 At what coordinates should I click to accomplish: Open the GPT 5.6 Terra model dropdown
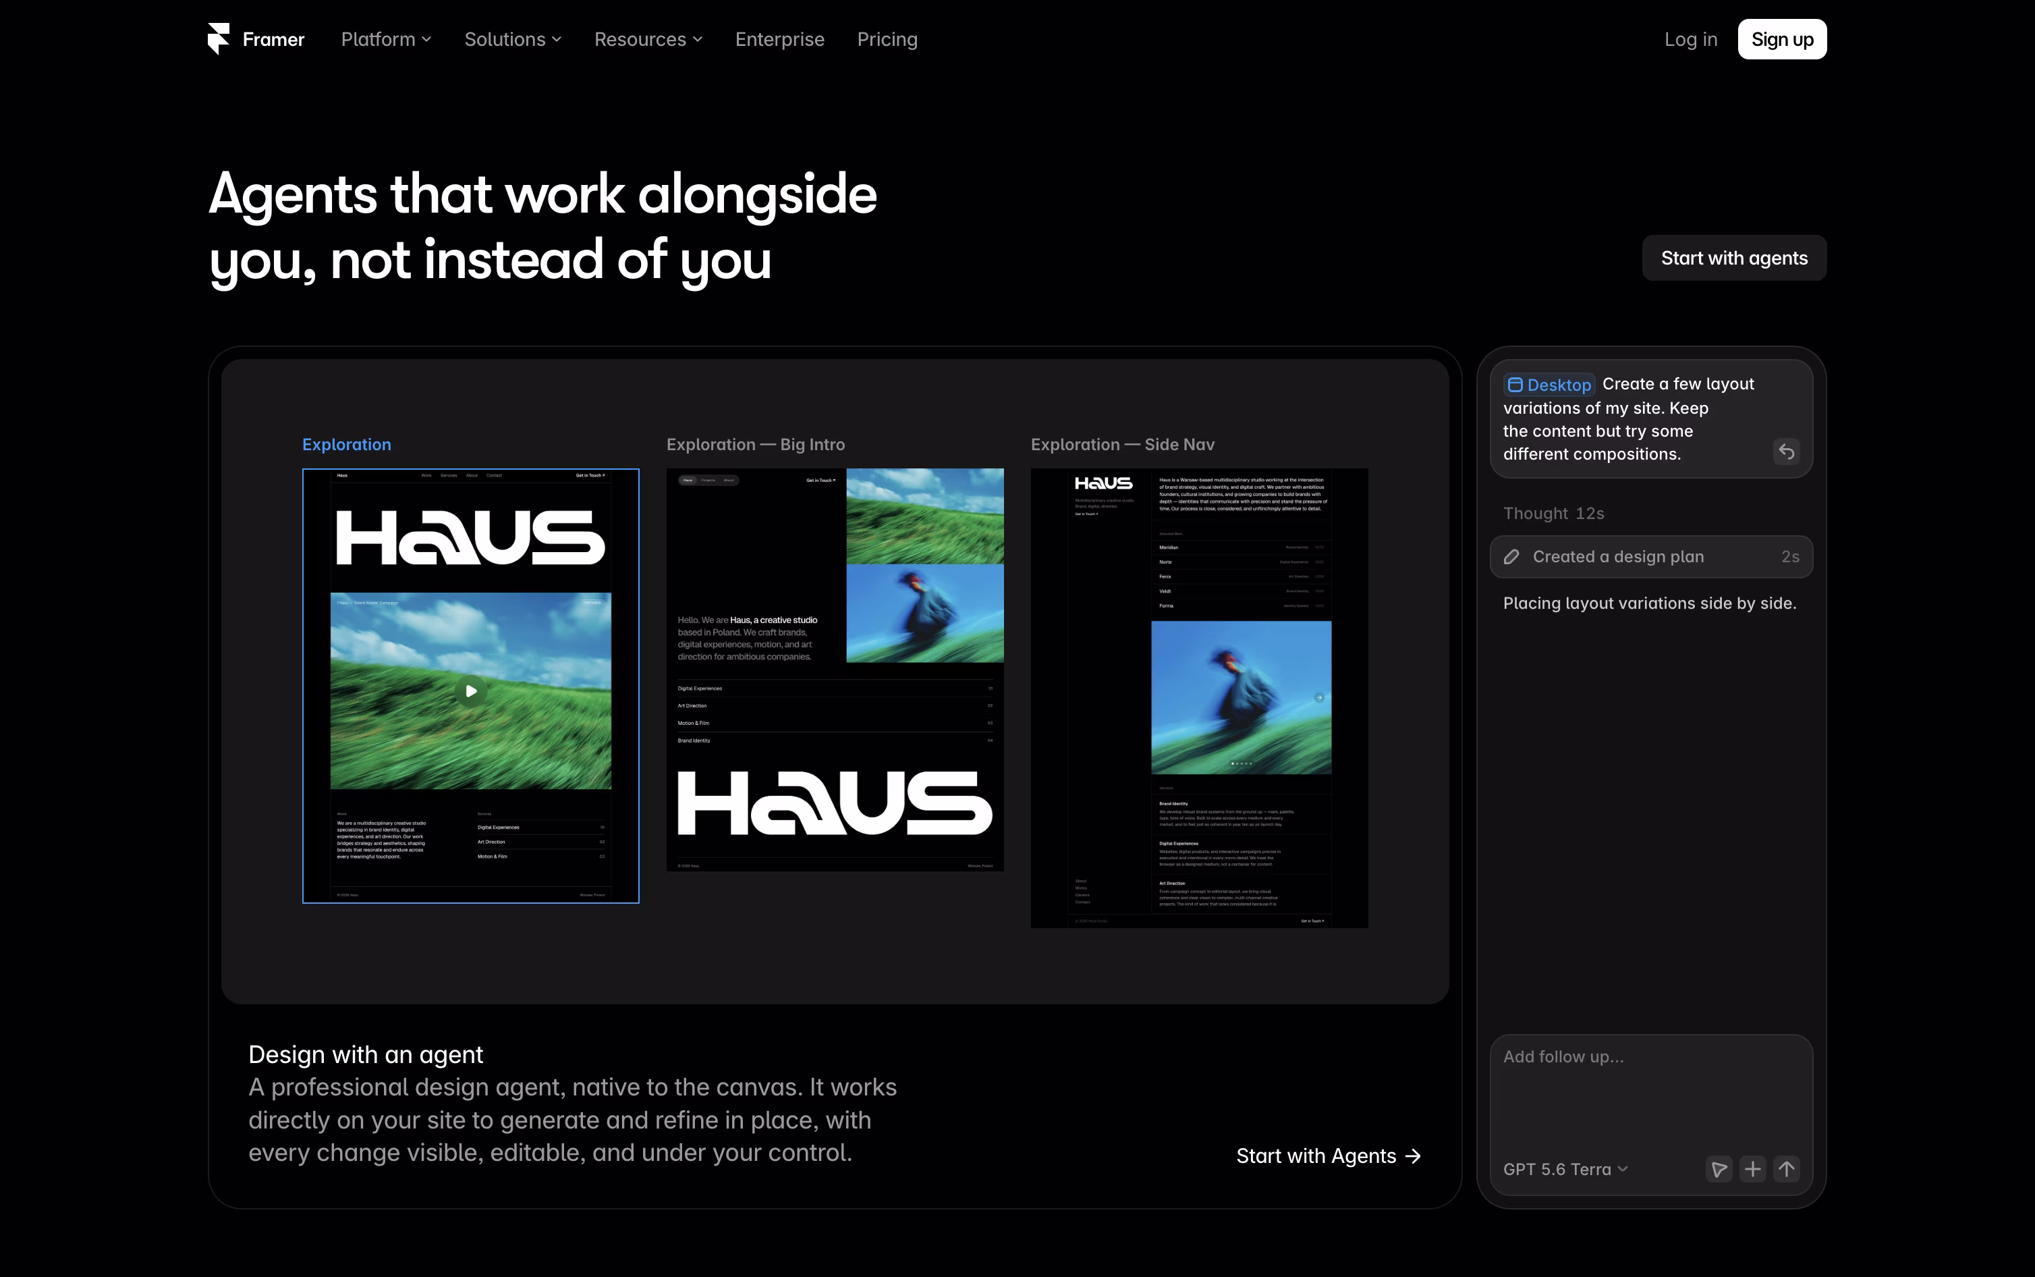[1565, 1169]
